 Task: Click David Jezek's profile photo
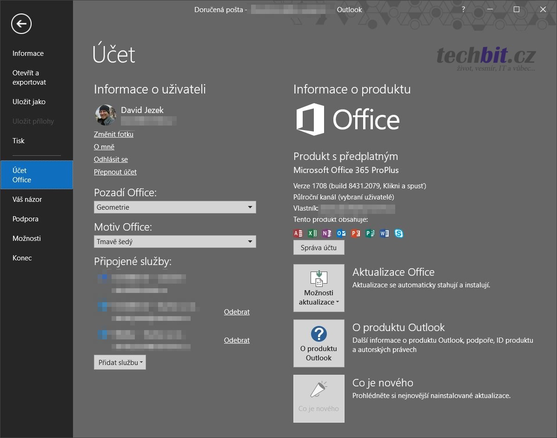click(106, 115)
